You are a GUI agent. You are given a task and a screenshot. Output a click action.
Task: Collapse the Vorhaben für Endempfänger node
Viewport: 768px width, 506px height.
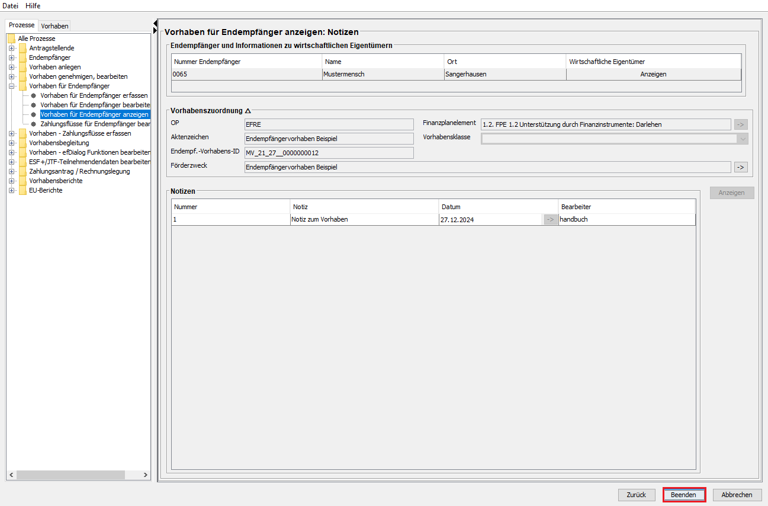pyautogui.click(x=11, y=86)
